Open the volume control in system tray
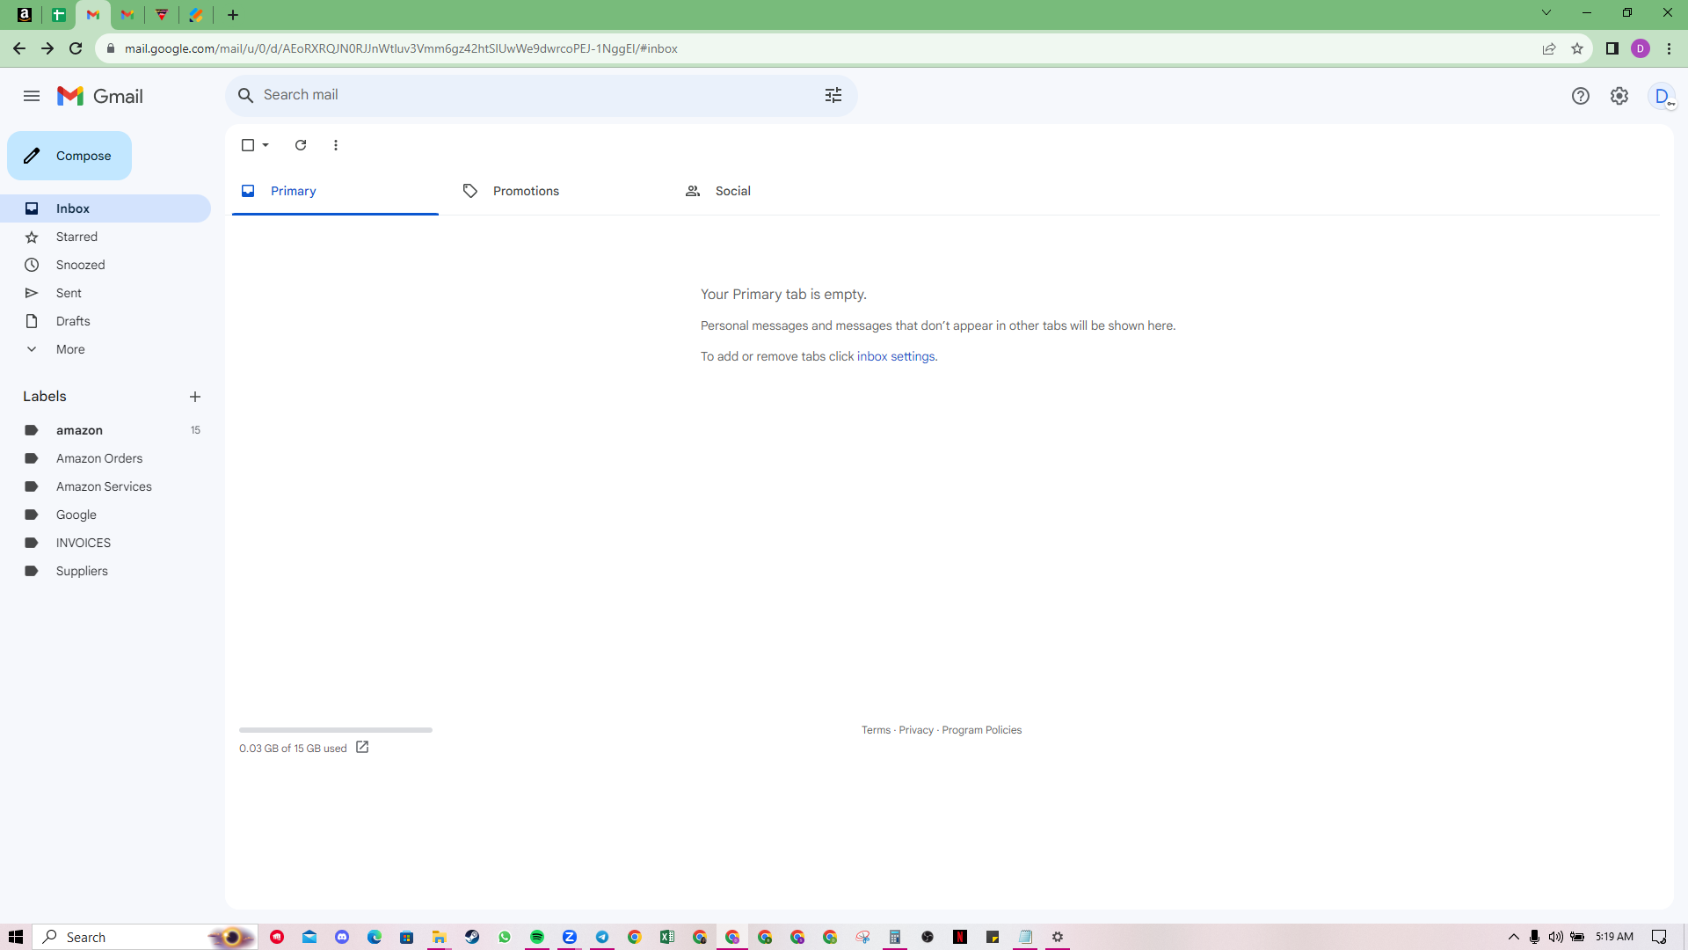Screen dimensions: 1688x950 [x=1556, y=937]
